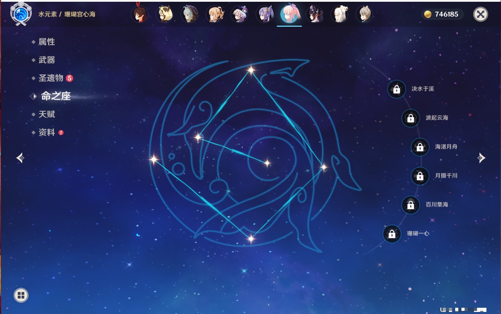This screenshot has width=501, height=314.
Task: Go to previous character with left arrow
Action: 20,158
